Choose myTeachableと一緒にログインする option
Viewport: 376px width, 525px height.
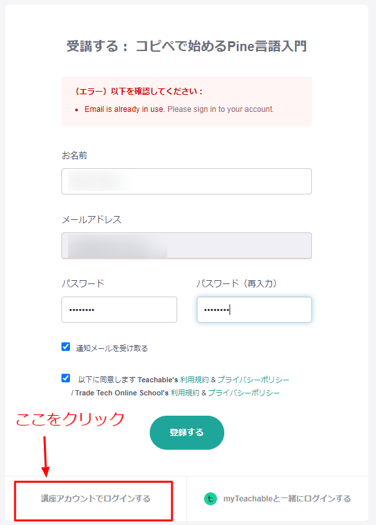click(x=287, y=499)
